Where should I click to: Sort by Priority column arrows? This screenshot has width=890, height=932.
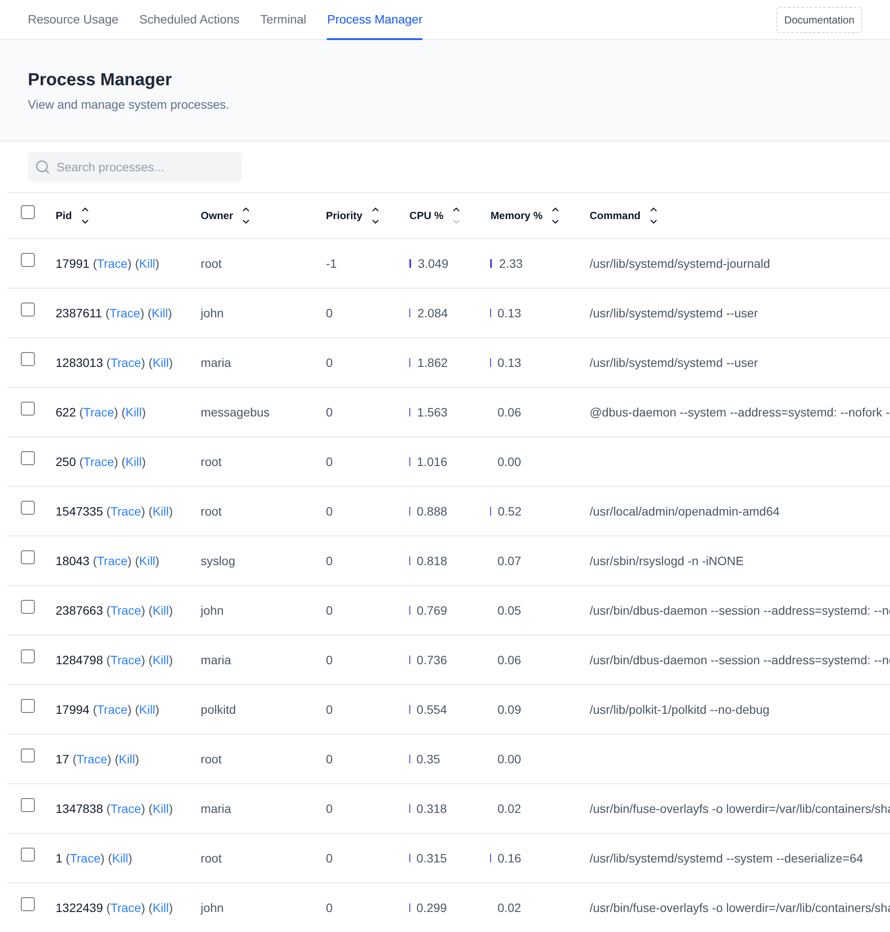pos(375,216)
